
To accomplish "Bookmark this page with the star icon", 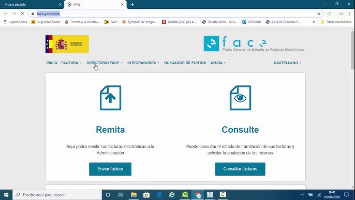I will coord(319,13).
